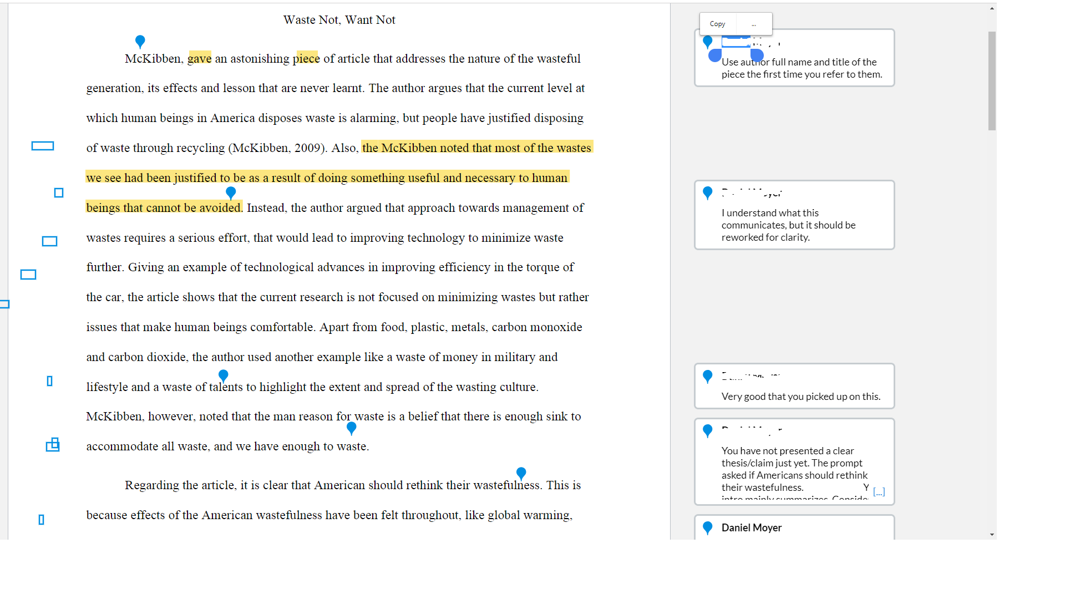Open the '...' more options in selection popup

(754, 24)
